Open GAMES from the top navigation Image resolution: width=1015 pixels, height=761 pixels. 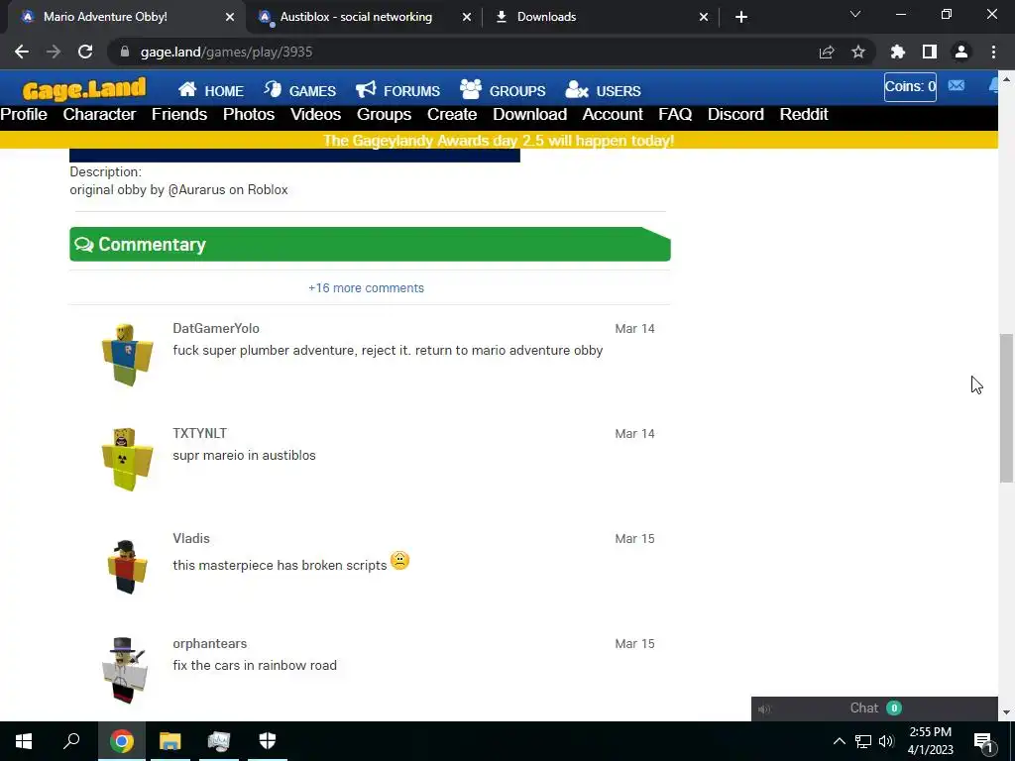click(x=299, y=90)
